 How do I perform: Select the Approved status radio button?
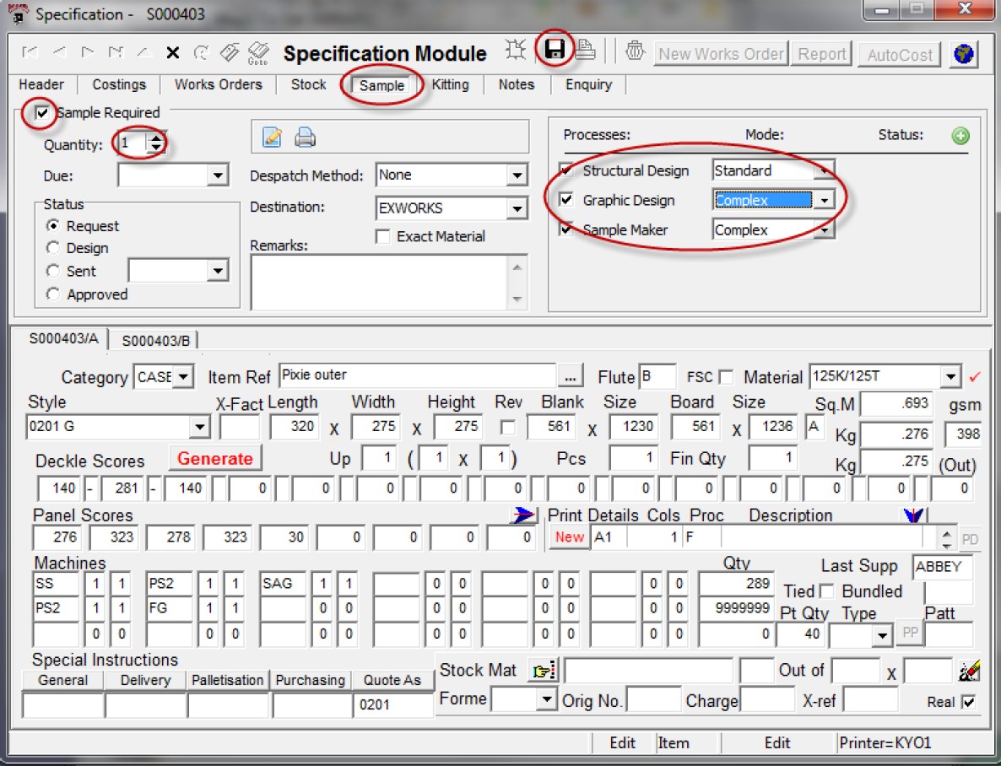pos(53,294)
